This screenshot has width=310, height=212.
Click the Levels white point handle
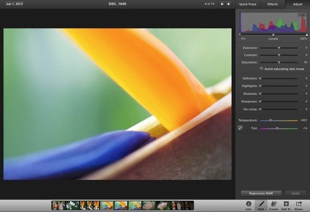pyautogui.click(x=307, y=35)
